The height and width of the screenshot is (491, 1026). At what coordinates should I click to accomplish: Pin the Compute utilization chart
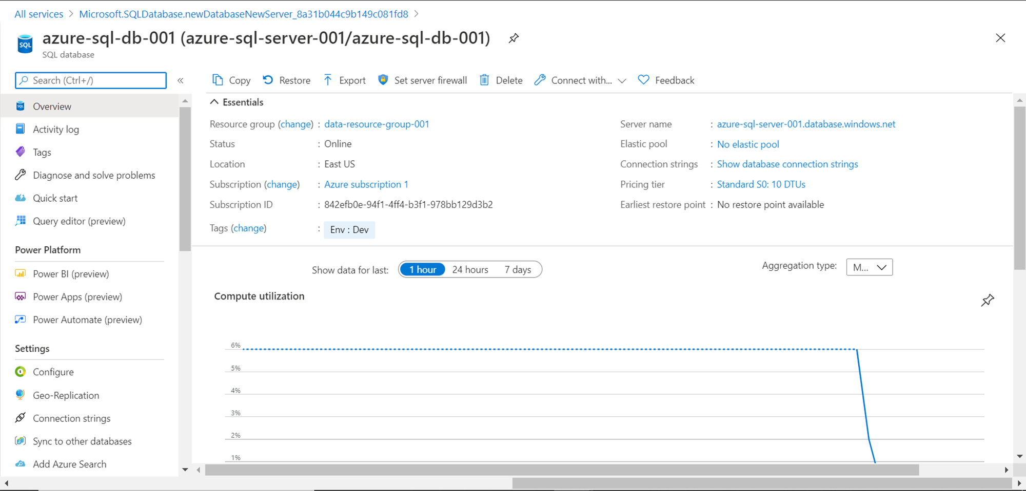(x=988, y=300)
